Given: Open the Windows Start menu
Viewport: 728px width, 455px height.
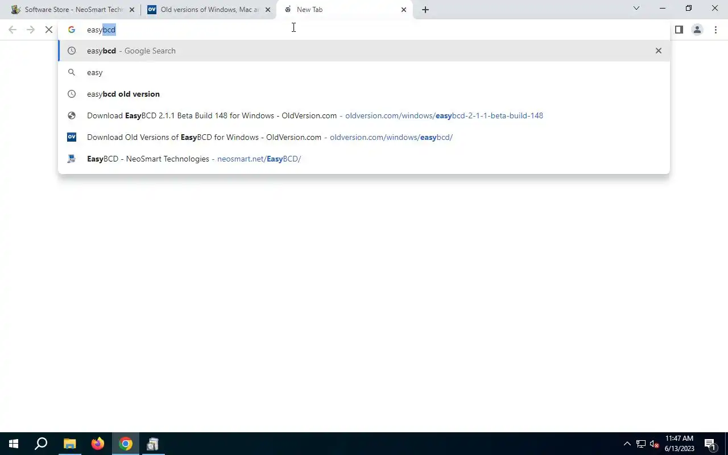Looking at the screenshot, I should pyautogui.click(x=14, y=444).
